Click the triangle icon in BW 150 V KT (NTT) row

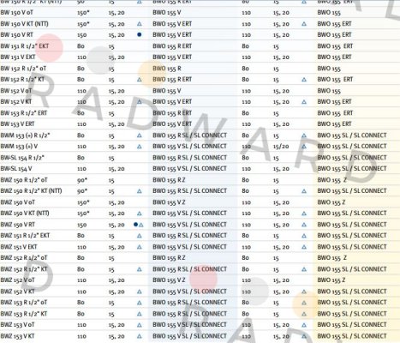(x=140, y=24)
